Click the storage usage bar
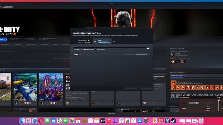The image size is (223, 125). click(x=109, y=47)
